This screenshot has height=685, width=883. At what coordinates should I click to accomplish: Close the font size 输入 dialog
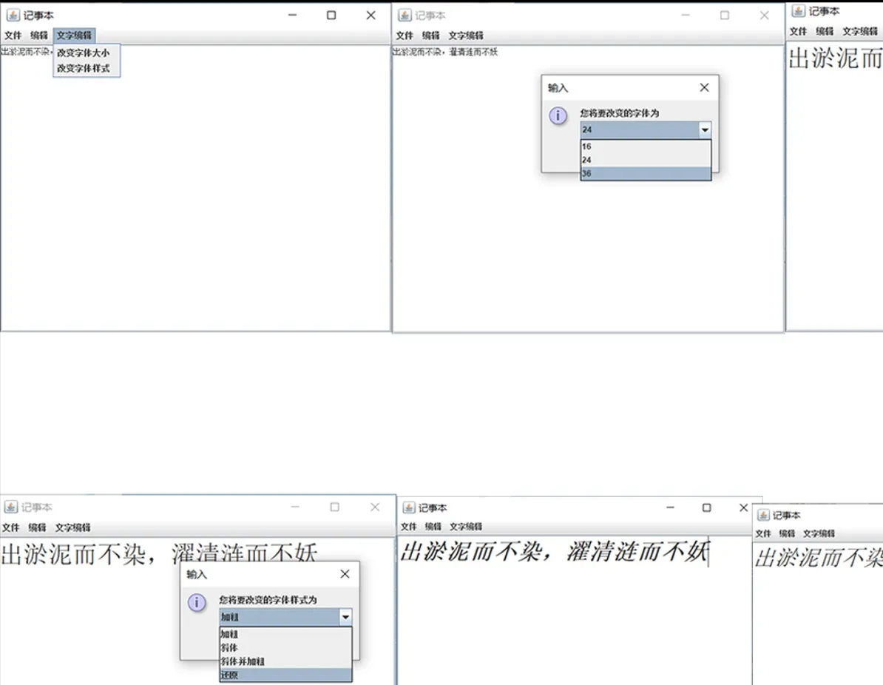tap(704, 87)
